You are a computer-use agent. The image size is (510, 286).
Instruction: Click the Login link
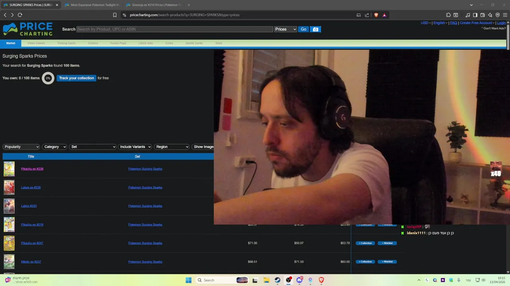pyautogui.click(x=501, y=23)
